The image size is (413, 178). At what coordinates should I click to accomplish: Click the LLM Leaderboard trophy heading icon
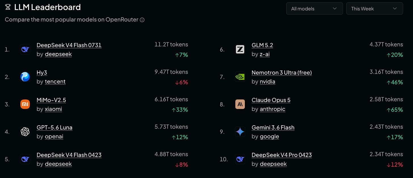pos(8,7)
